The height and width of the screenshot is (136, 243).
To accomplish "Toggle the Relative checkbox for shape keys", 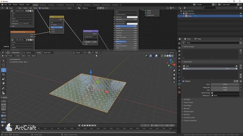I will (183, 81).
